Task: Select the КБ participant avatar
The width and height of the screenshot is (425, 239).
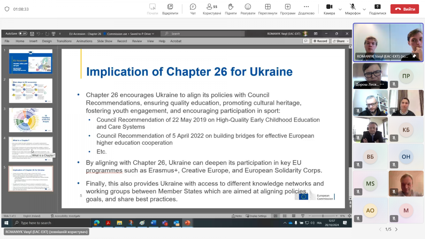Action: click(x=406, y=130)
